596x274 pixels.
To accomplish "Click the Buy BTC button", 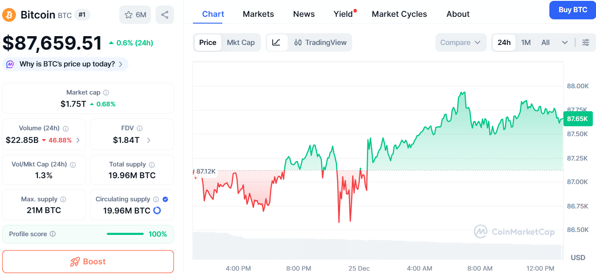I will coord(572,10).
